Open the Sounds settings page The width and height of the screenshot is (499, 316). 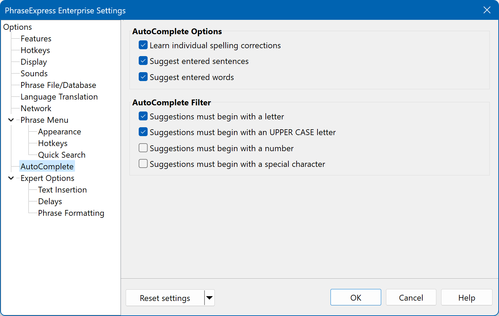34,74
